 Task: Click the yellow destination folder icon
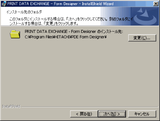(x=15, y=34)
